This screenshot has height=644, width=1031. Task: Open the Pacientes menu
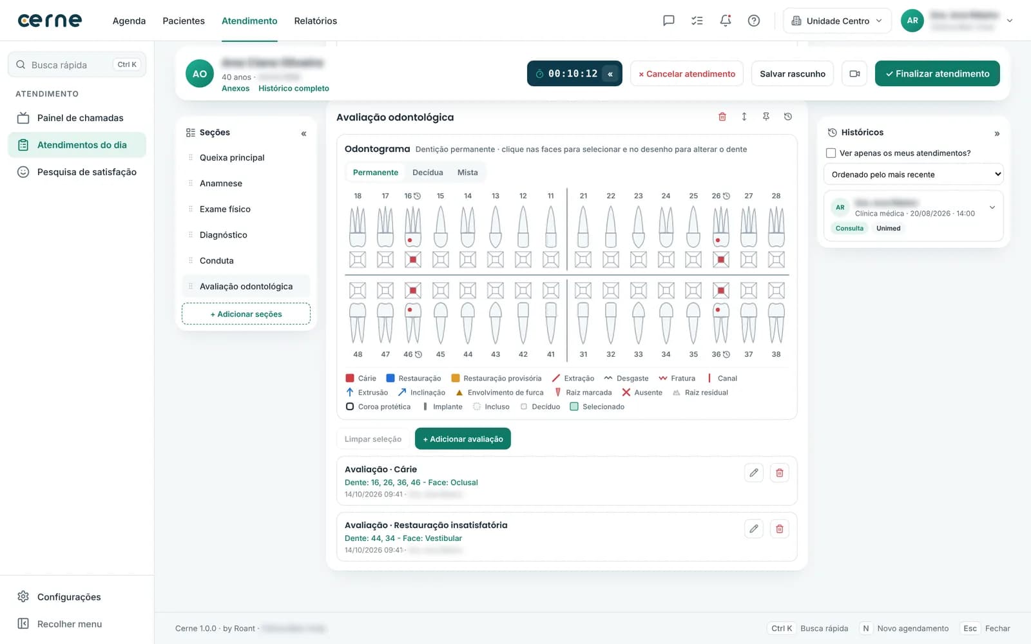184,21
